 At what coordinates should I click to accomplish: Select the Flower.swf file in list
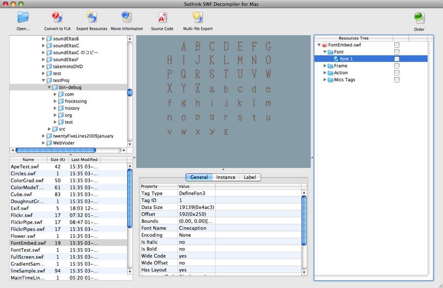click(23, 236)
